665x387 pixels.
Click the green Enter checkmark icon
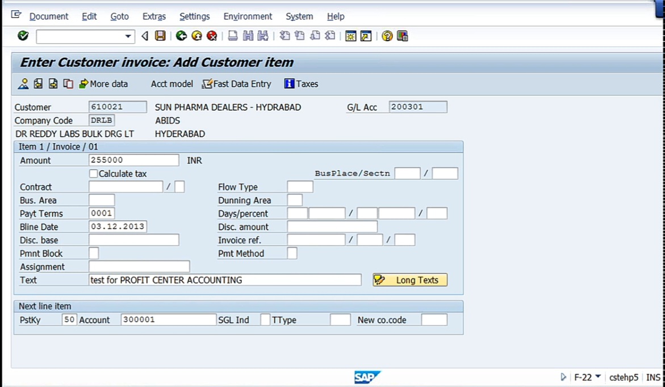tap(23, 36)
